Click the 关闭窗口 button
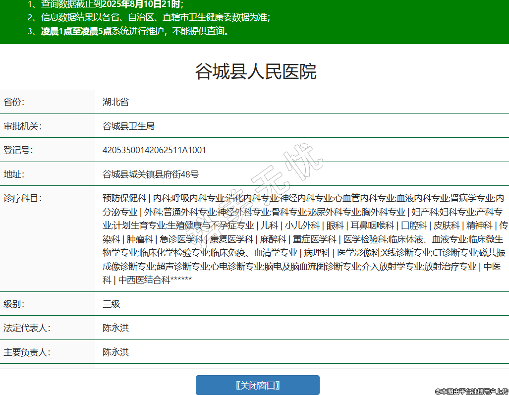Viewport: 509px width, 395px height. pyautogui.click(x=257, y=385)
